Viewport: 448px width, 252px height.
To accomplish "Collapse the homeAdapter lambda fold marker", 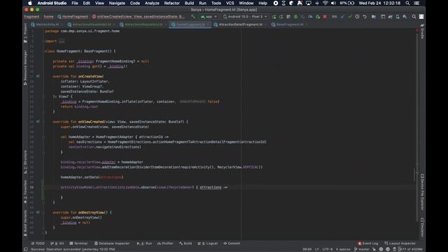I will (x=43, y=137).
